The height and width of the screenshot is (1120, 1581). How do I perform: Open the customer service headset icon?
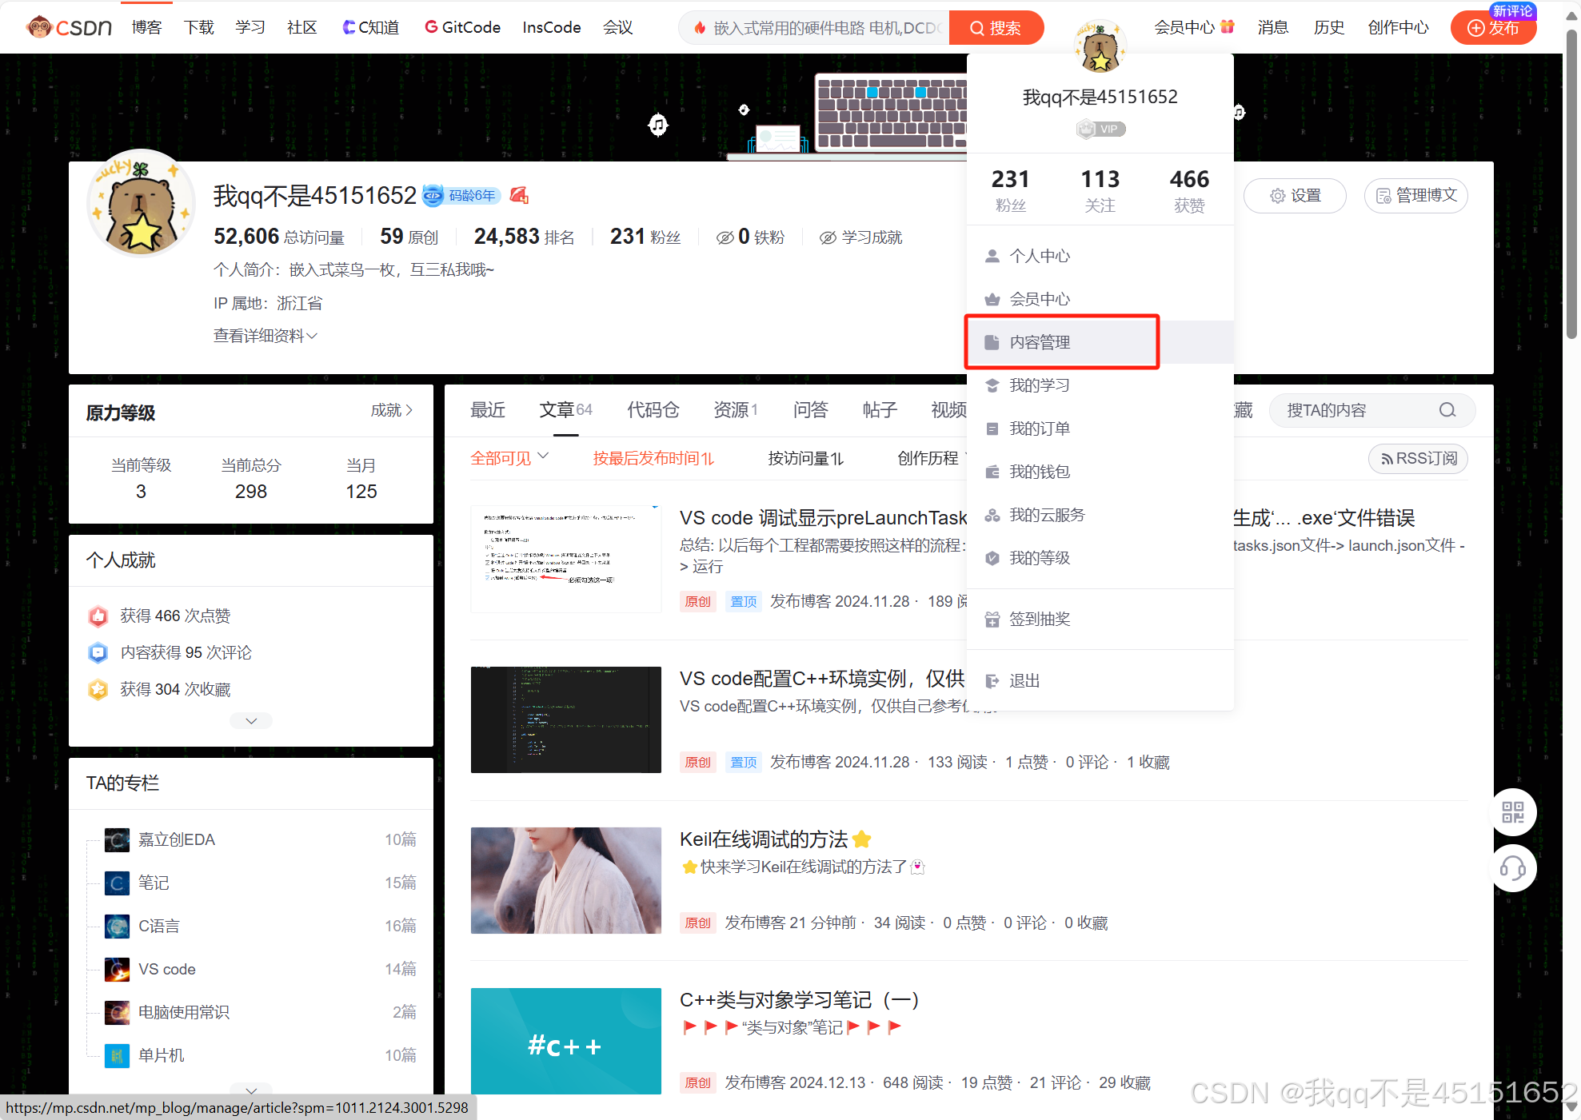tap(1513, 868)
